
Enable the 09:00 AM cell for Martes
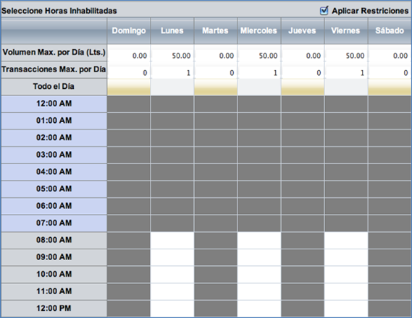click(x=216, y=257)
